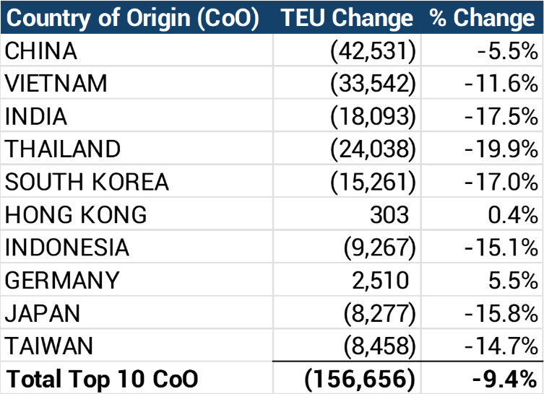
Task: Click the THAILAND country cell
Action: (63, 149)
